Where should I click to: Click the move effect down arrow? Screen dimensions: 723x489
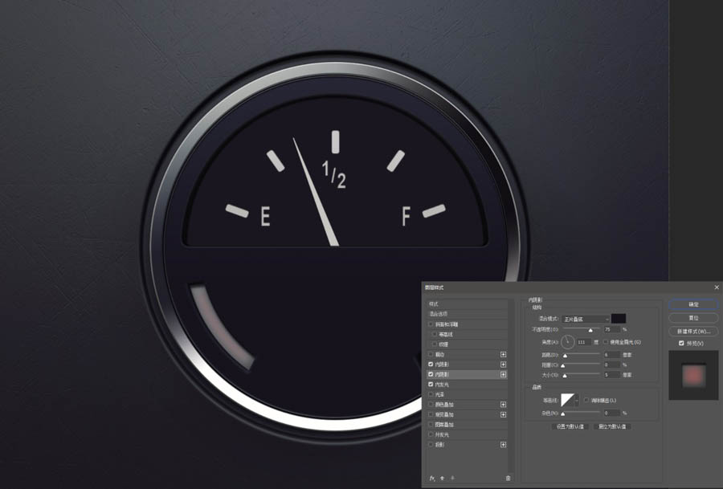(x=452, y=479)
